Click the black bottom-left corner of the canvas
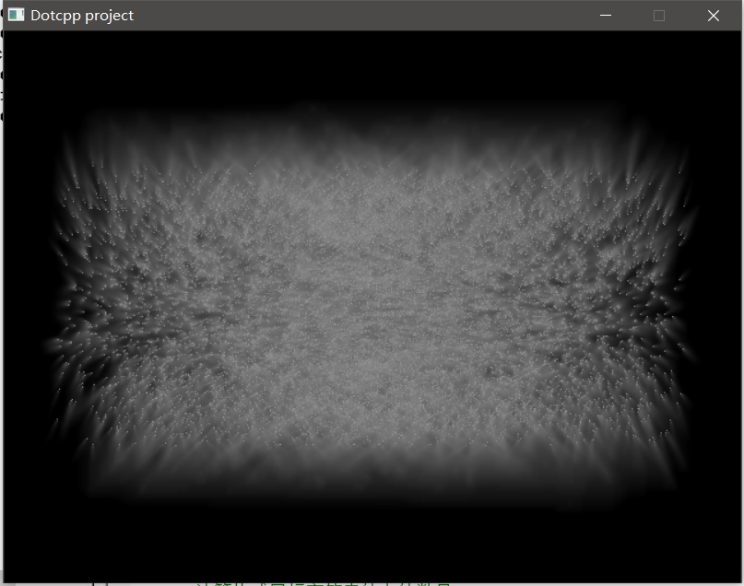Viewport: 744px width, 586px height. coord(28,553)
